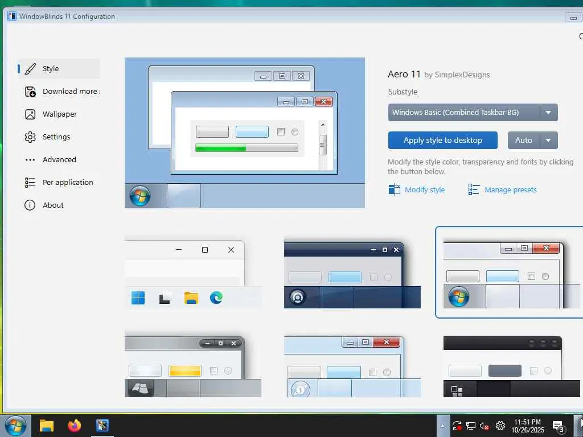Open the Modify style link

[425, 189]
